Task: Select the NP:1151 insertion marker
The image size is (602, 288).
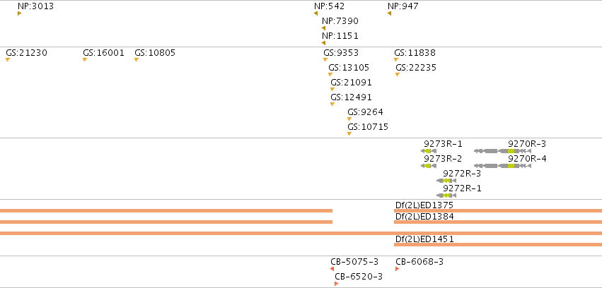Action: [x=323, y=43]
